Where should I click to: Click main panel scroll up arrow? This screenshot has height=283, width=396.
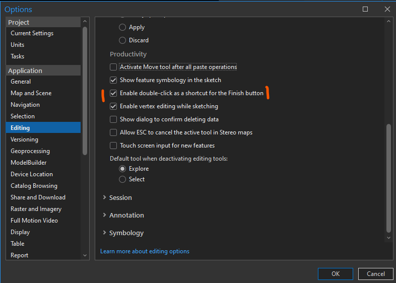[388, 22]
